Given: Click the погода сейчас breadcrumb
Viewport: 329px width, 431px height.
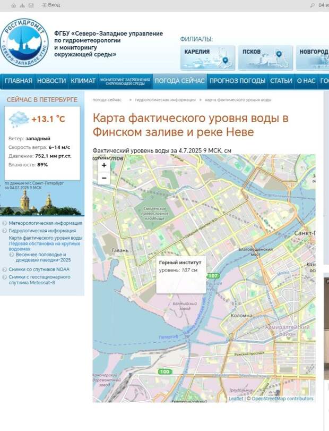Looking at the screenshot, I should 107,100.
